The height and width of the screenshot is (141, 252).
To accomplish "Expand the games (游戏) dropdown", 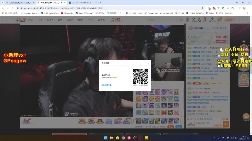I will [80, 20].
